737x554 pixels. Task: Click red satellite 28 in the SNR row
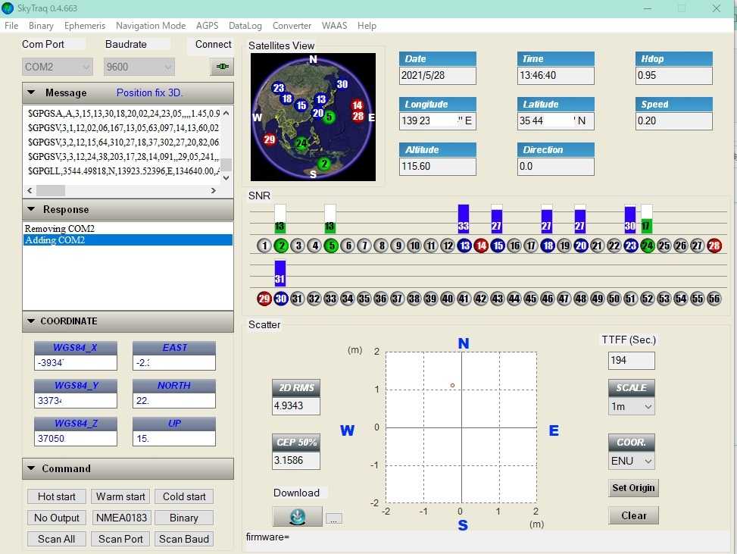[x=714, y=246]
